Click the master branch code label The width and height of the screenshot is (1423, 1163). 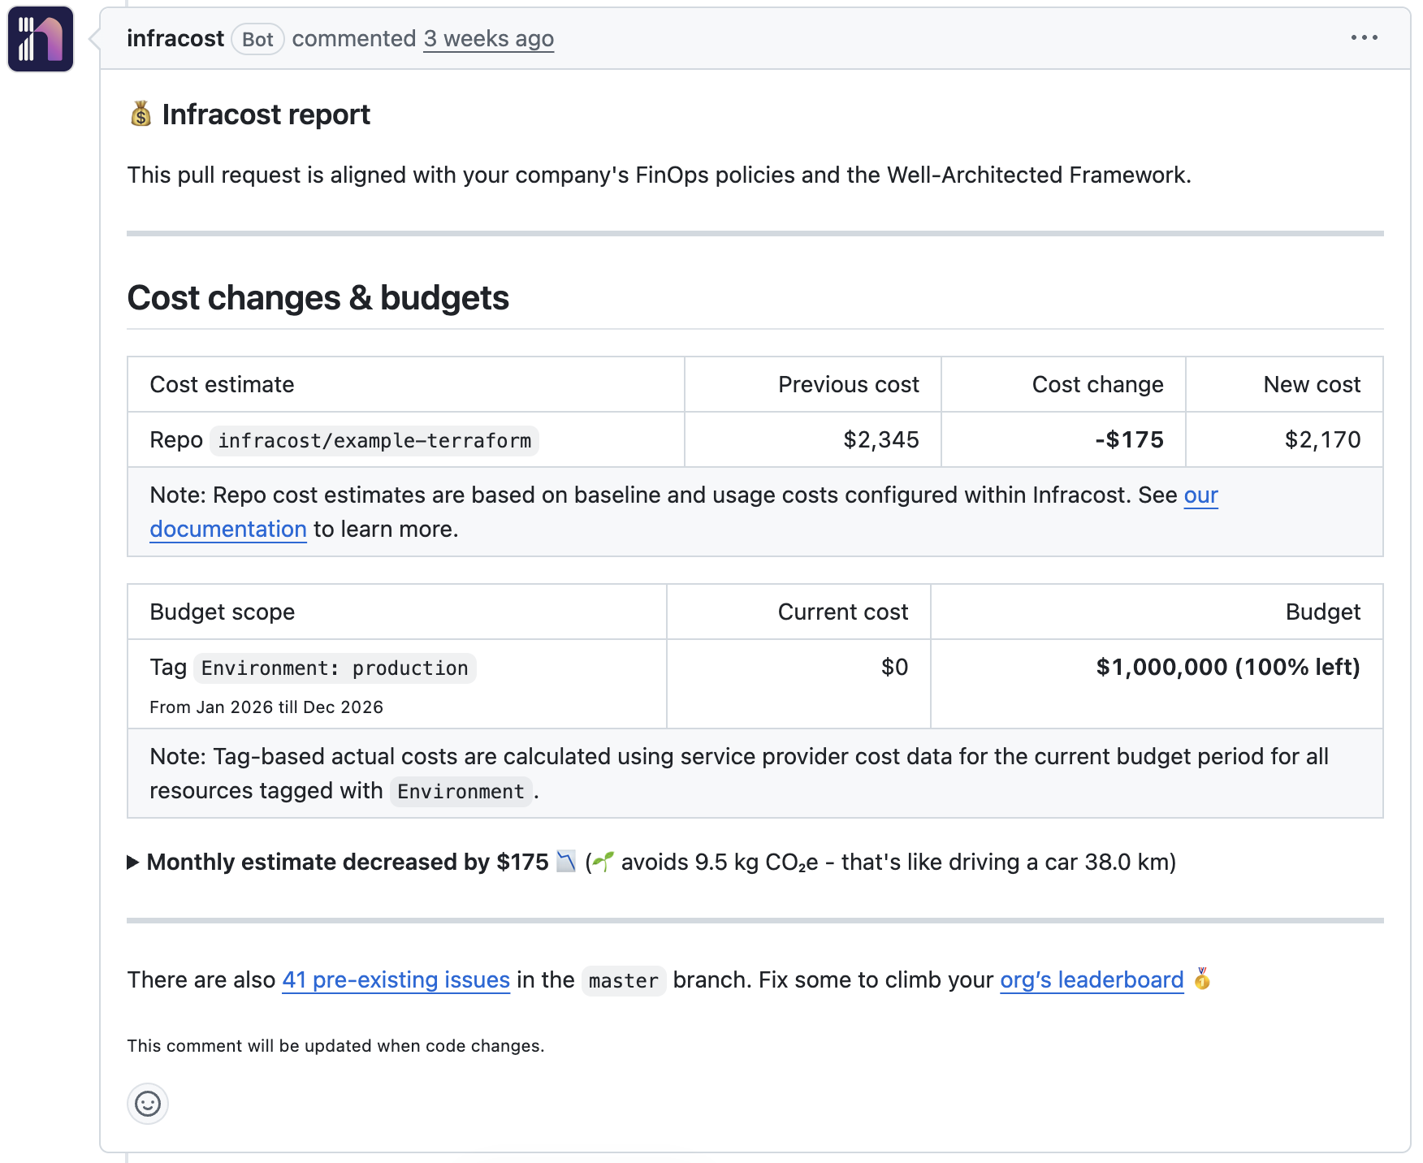tap(623, 981)
